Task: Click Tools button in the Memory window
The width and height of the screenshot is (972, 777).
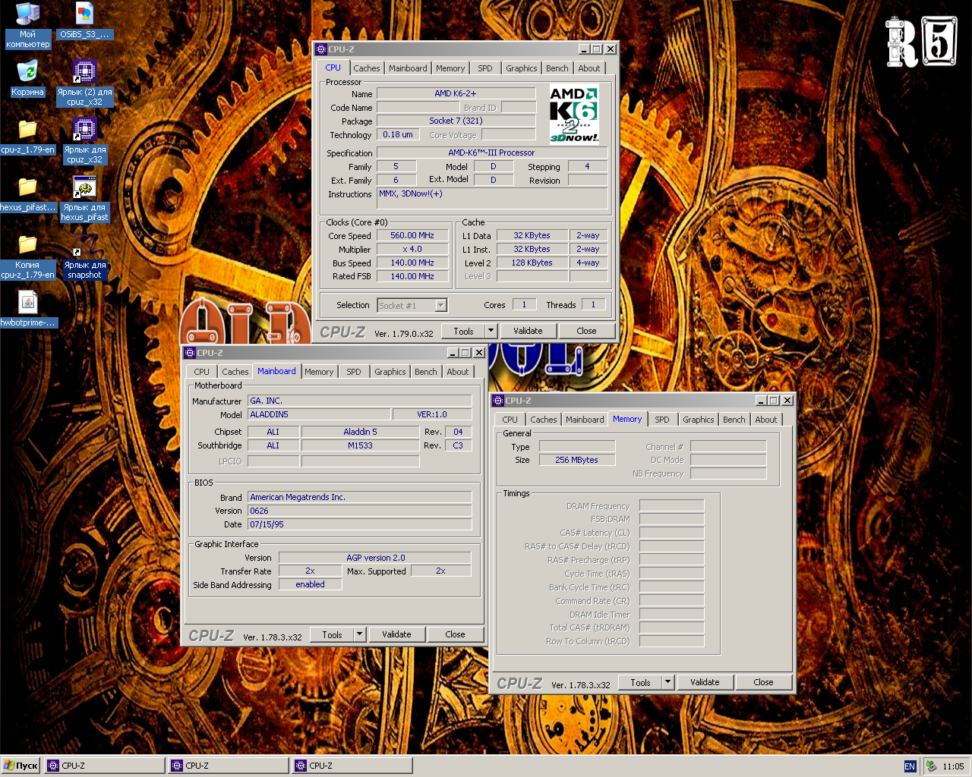Action: (x=640, y=682)
